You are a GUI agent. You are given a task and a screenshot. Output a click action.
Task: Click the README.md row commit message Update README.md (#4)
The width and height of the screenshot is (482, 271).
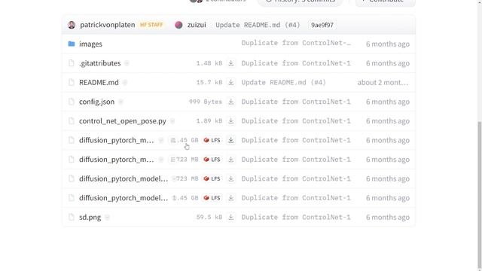click(x=283, y=82)
